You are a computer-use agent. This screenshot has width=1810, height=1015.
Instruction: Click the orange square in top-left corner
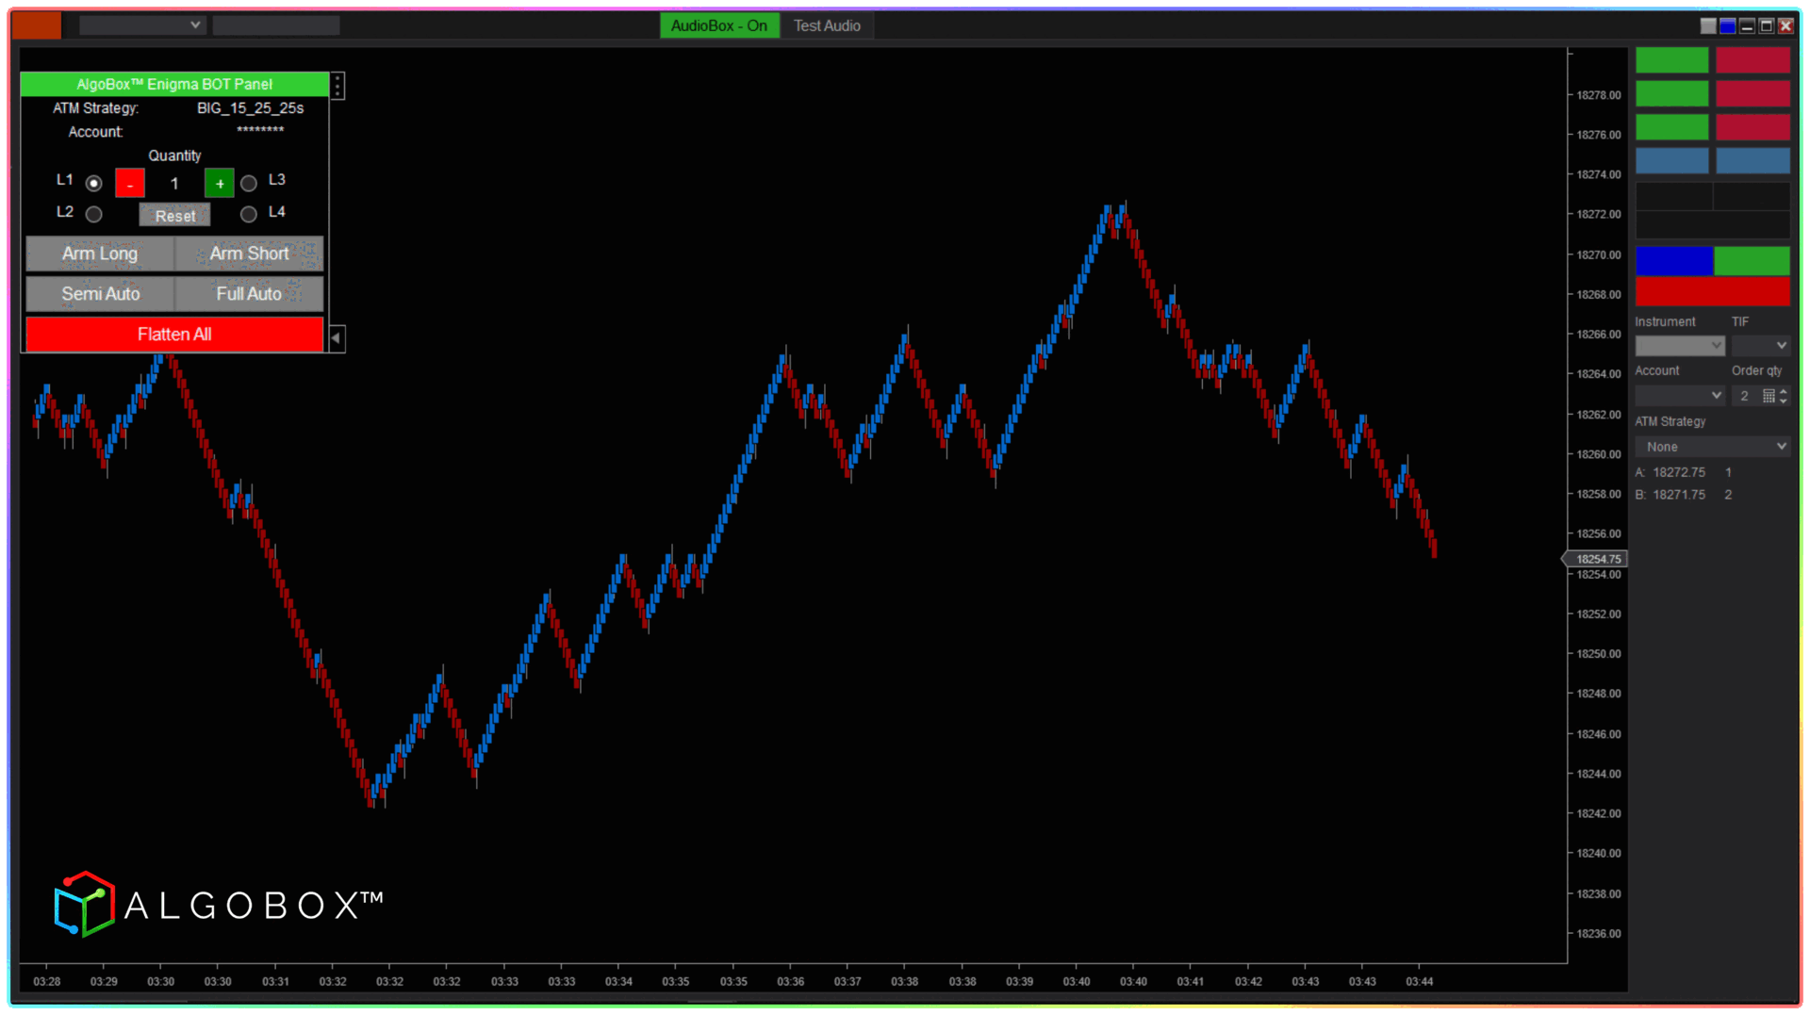point(37,25)
